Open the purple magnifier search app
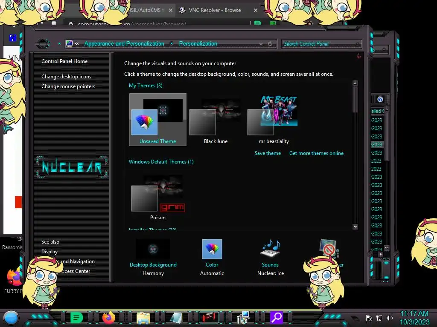The height and width of the screenshot is (327, 437). tap(277, 317)
